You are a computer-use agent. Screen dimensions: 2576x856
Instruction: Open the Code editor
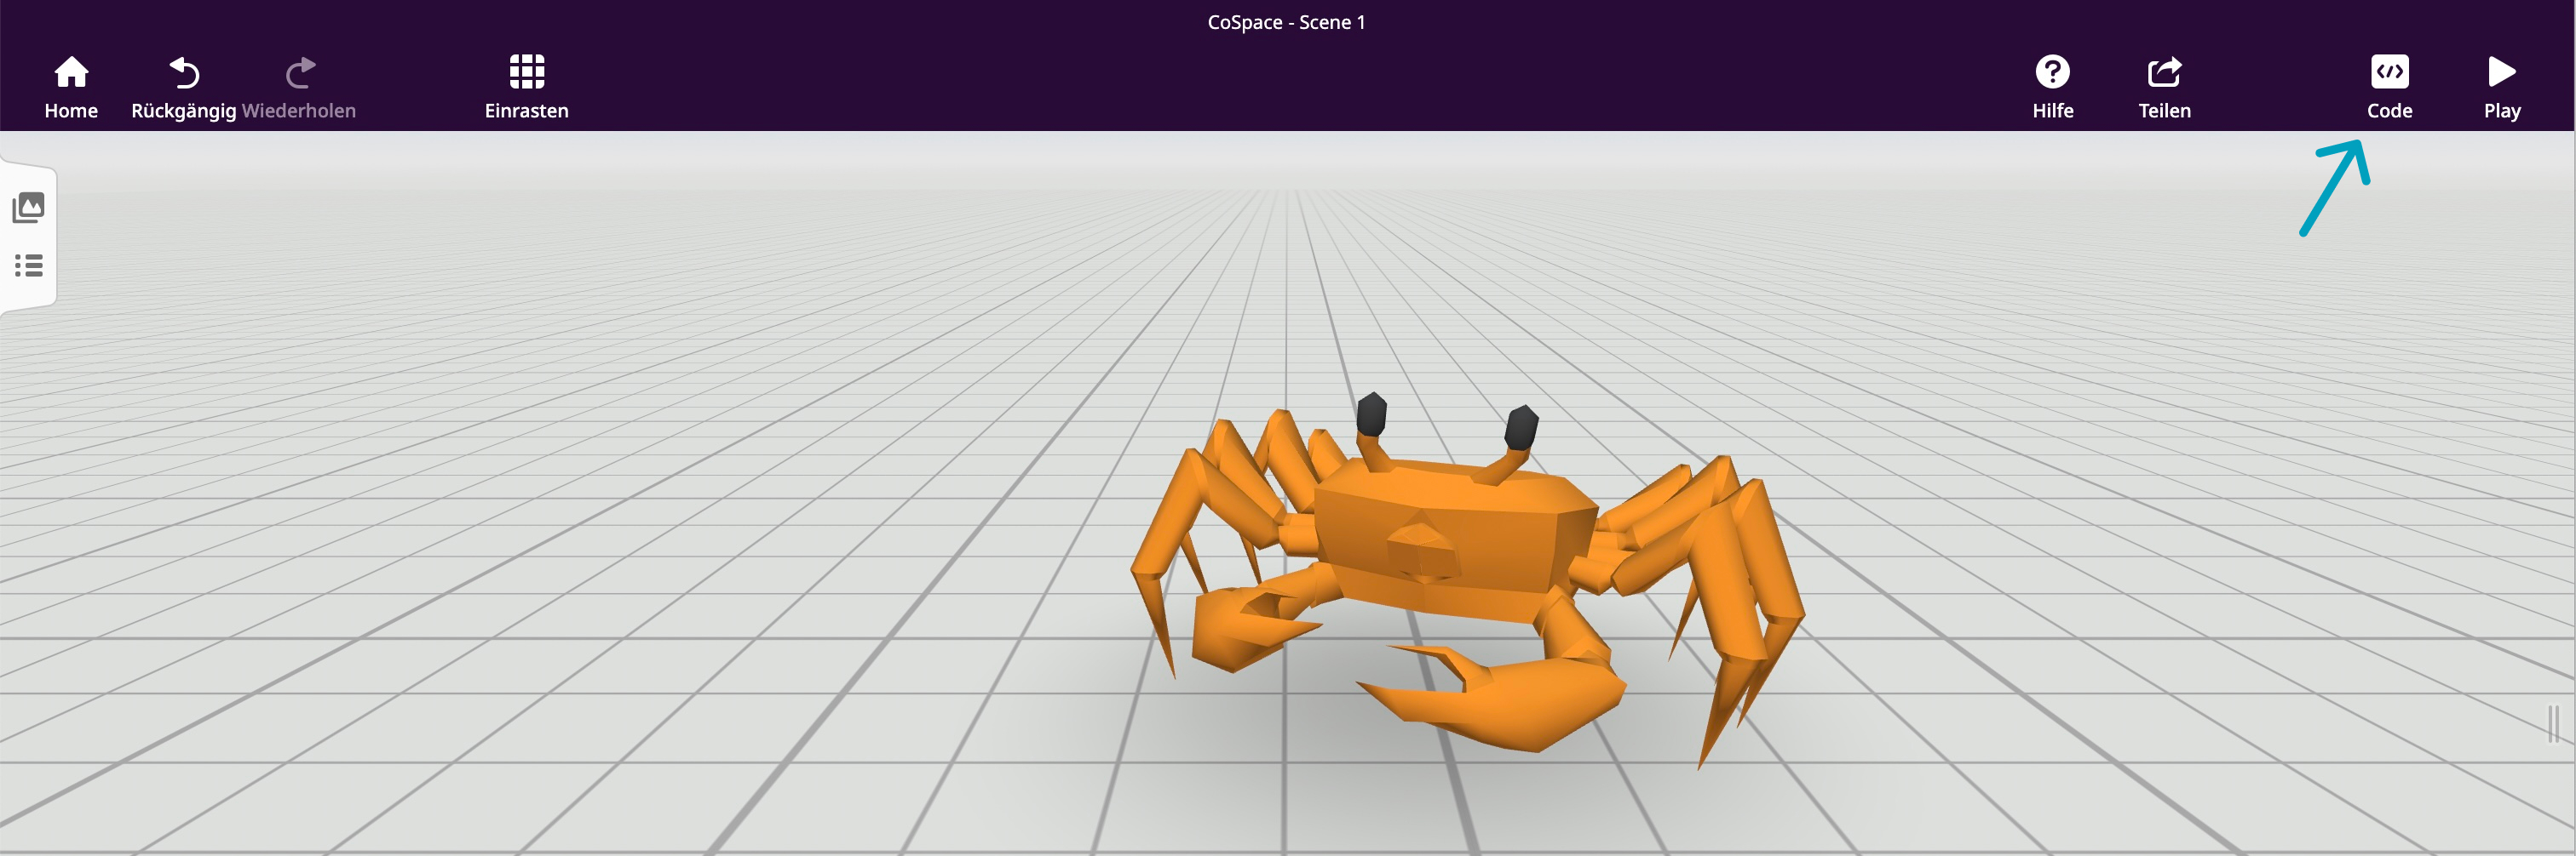(x=2389, y=87)
